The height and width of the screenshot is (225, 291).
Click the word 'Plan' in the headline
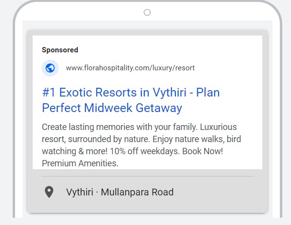coord(208,93)
